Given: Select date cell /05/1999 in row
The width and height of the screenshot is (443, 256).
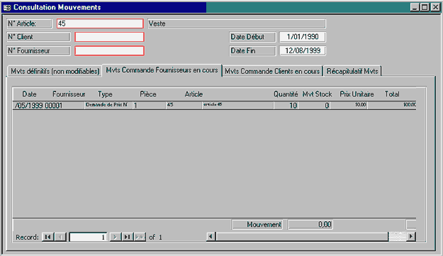Looking at the screenshot, I should (x=28, y=106).
